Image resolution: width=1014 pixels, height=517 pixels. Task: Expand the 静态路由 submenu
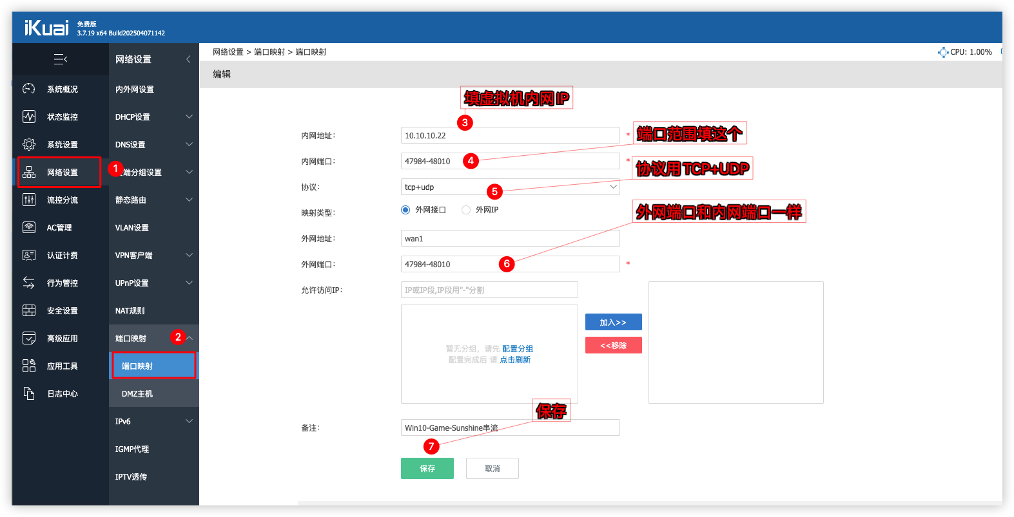tap(190, 200)
